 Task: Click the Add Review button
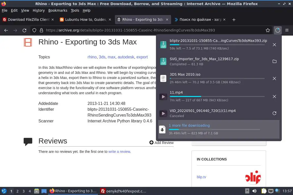162,142
